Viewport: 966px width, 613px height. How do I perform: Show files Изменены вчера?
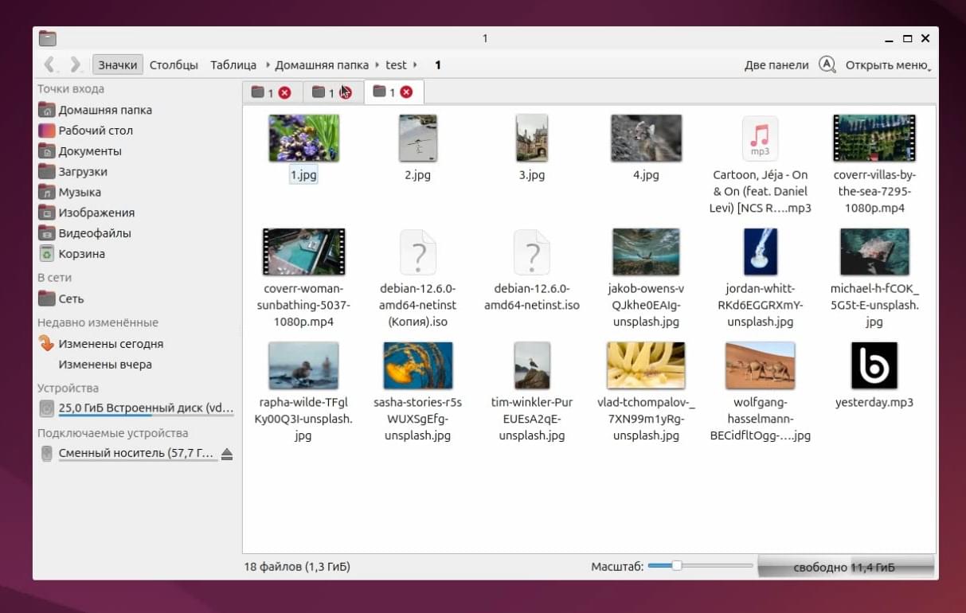[105, 365]
